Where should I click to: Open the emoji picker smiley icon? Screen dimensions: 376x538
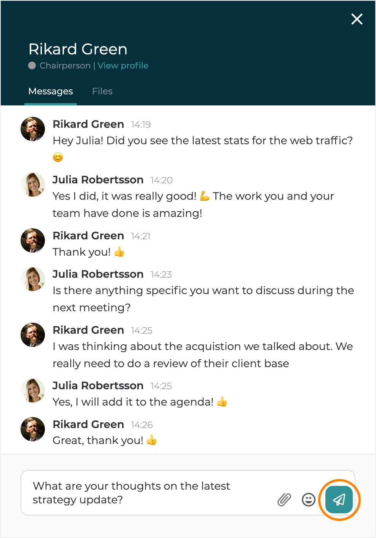coord(309,500)
